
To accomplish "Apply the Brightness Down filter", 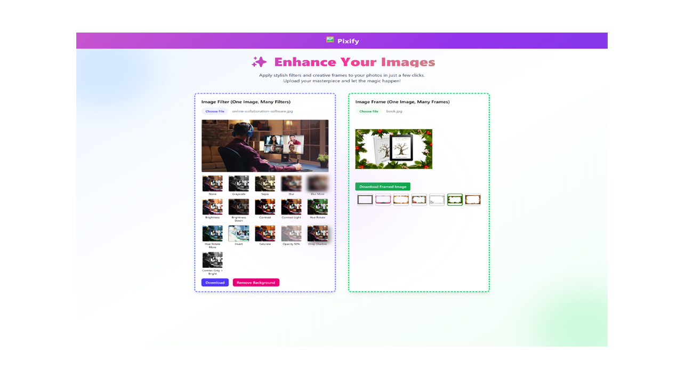I will [238, 207].
